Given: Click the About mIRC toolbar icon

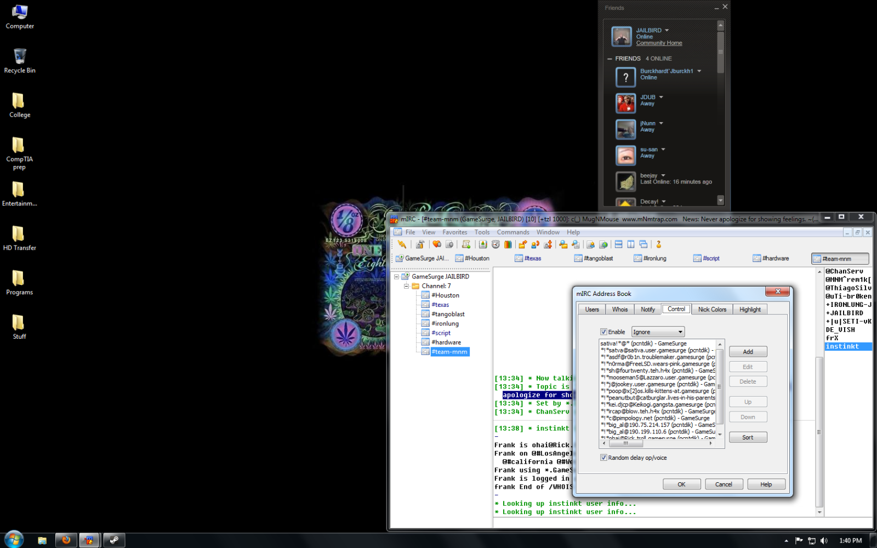Looking at the screenshot, I should (659, 244).
